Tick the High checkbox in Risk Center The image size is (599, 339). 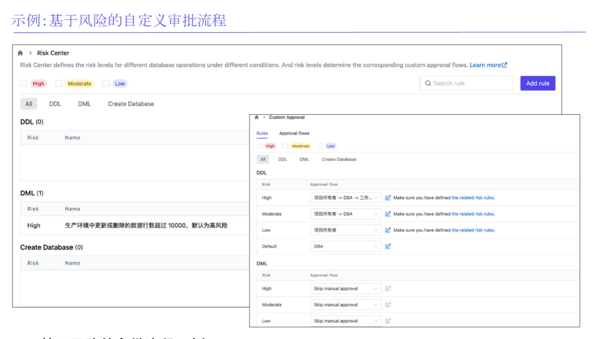pyautogui.click(x=24, y=83)
